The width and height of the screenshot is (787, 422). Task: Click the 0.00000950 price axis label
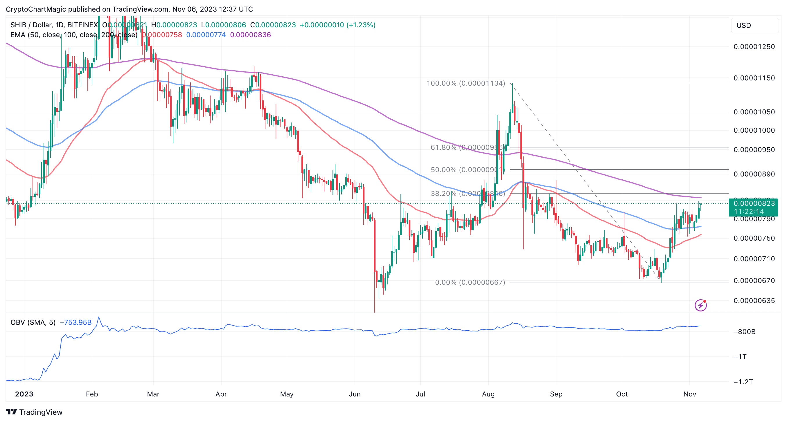(x=754, y=150)
